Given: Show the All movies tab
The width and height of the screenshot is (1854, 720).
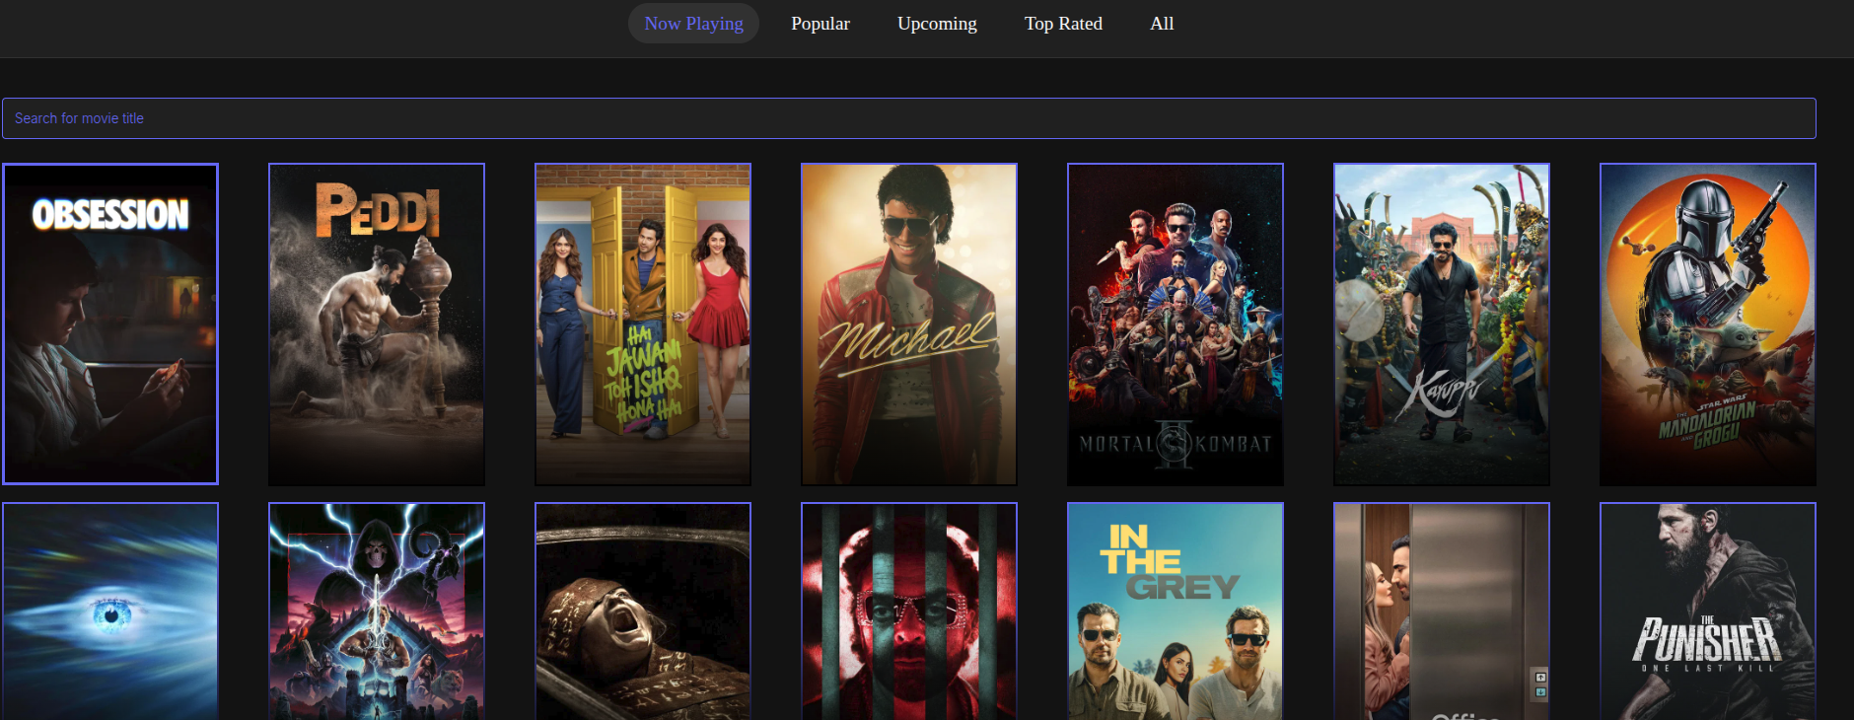Looking at the screenshot, I should [1162, 24].
